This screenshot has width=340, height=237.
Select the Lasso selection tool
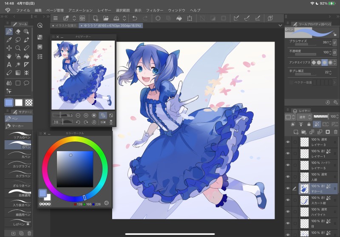(x=18, y=40)
